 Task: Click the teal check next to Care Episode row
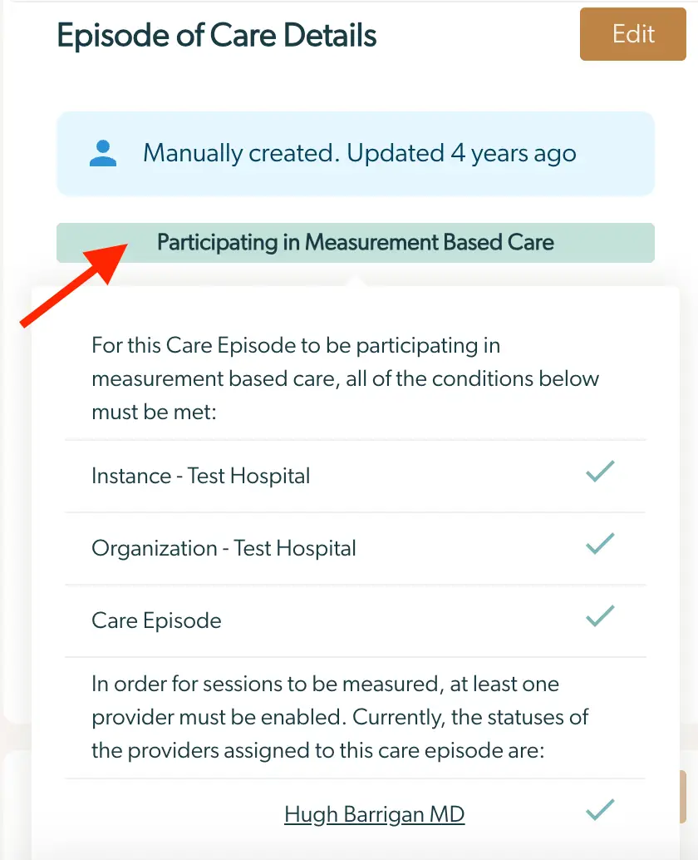point(600,616)
